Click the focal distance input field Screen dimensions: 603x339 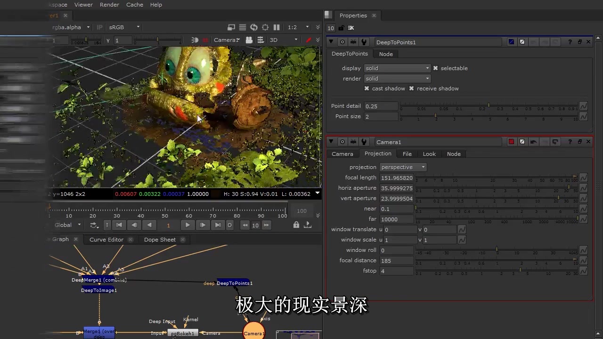(x=396, y=260)
